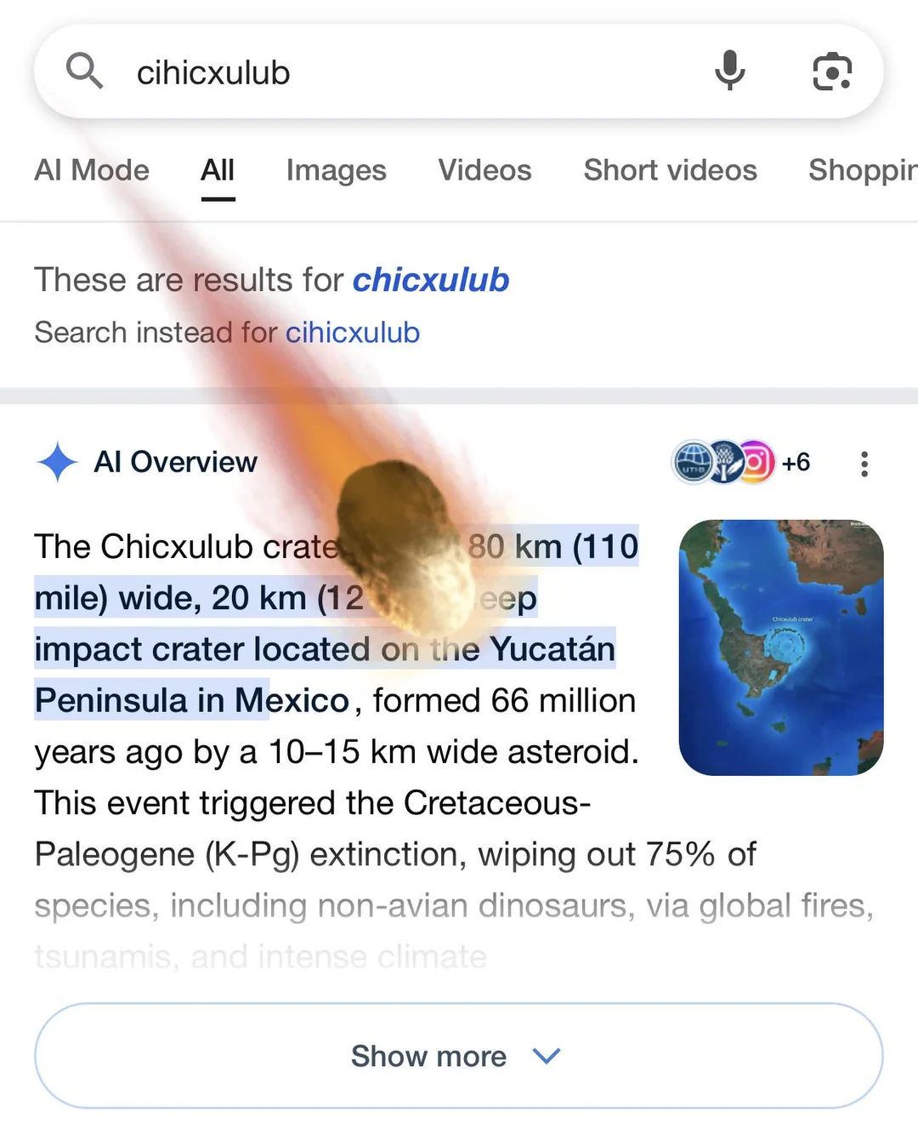Viewport: 918px width, 1129px height.
Task: Open the Chicxulub crater map thumbnail
Action: (x=780, y=647)
